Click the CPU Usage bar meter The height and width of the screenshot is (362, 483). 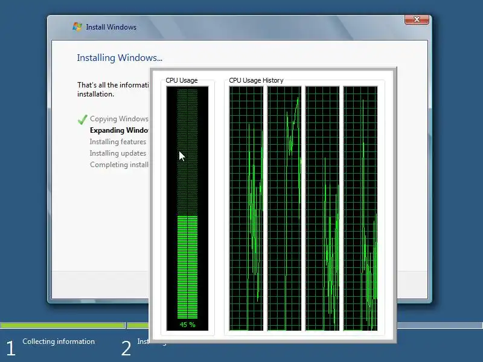[x=187, y=208]
